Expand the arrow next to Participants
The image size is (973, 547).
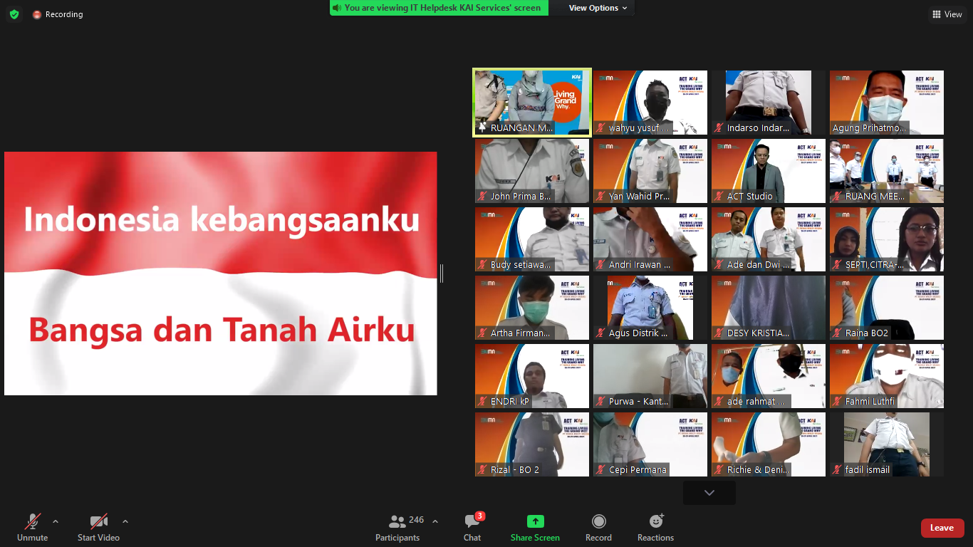click(x=435, y=521)
